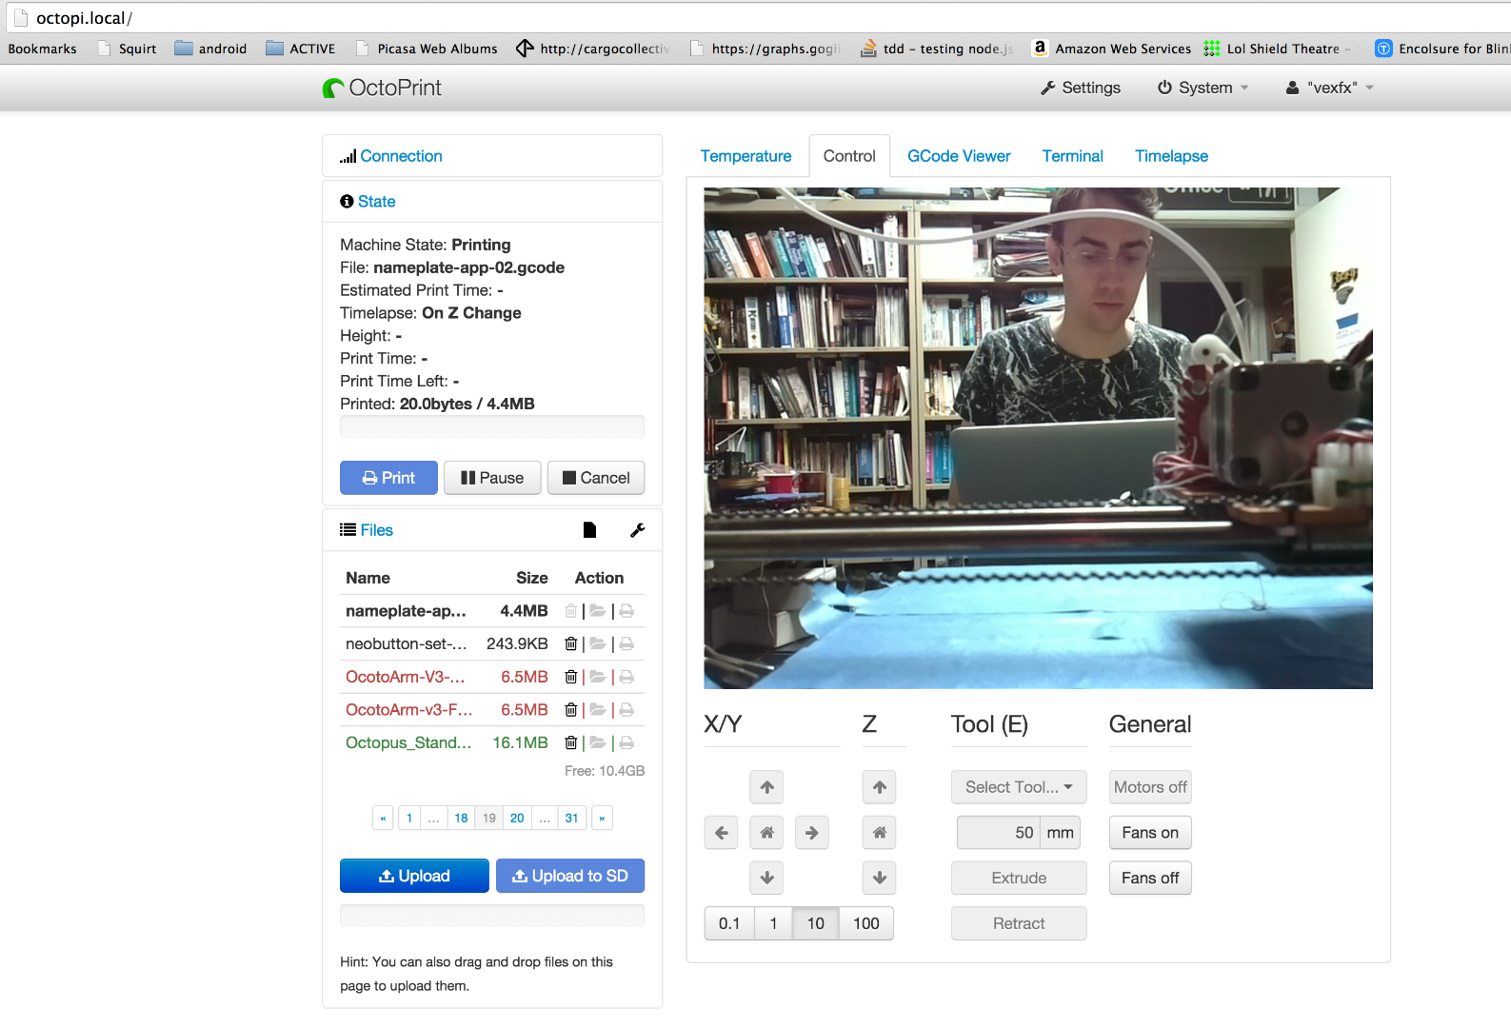Go to next files page arrow
This screenshot has height=1028, width=1511.
pyautogui.click(x=602, y=818)
